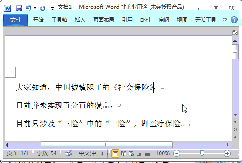
Task: Click the Select Browse Object circle icon
Action: click(235, 130)
